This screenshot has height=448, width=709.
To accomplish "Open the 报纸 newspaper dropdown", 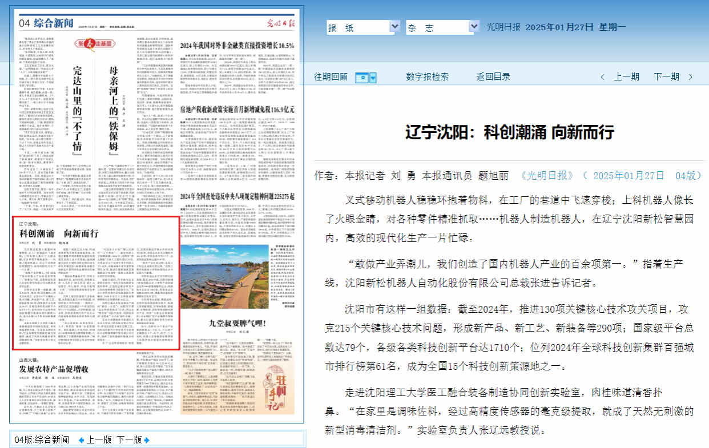I will (x=364, y=27).
